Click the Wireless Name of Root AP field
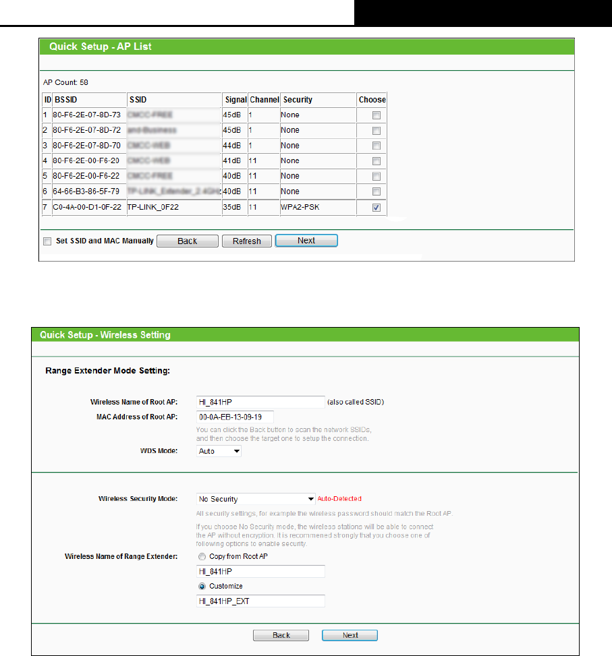 coord(260,402)
